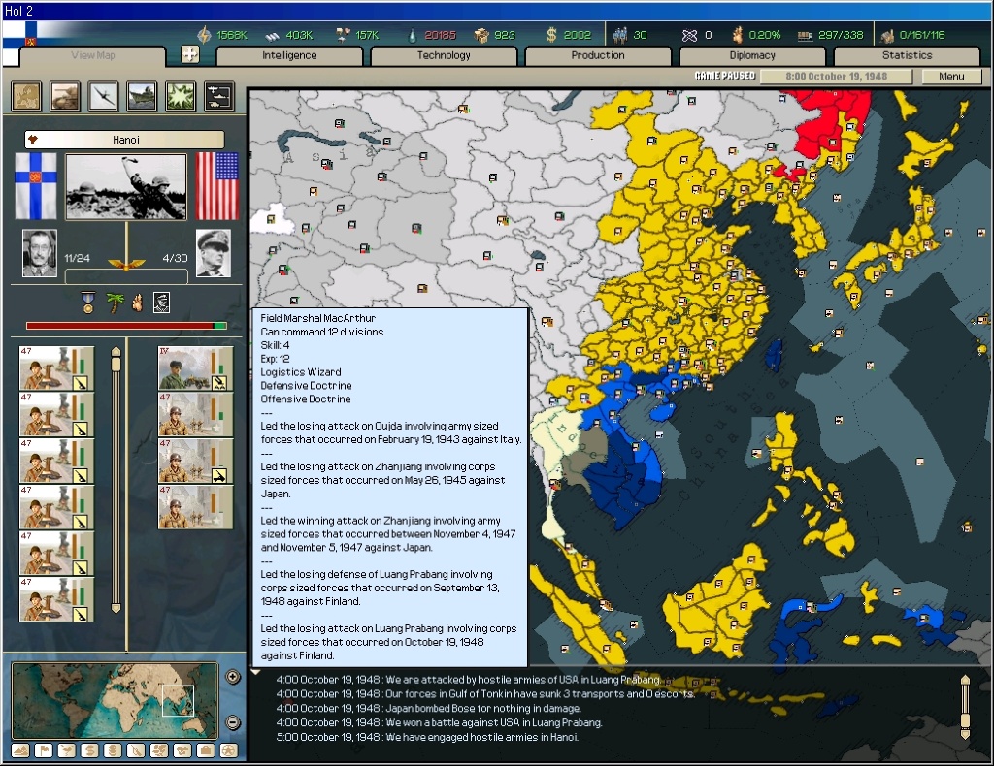
Task: Select the last Finnish infantry division card
Action: pyautogui.click(x=56, y=599)
